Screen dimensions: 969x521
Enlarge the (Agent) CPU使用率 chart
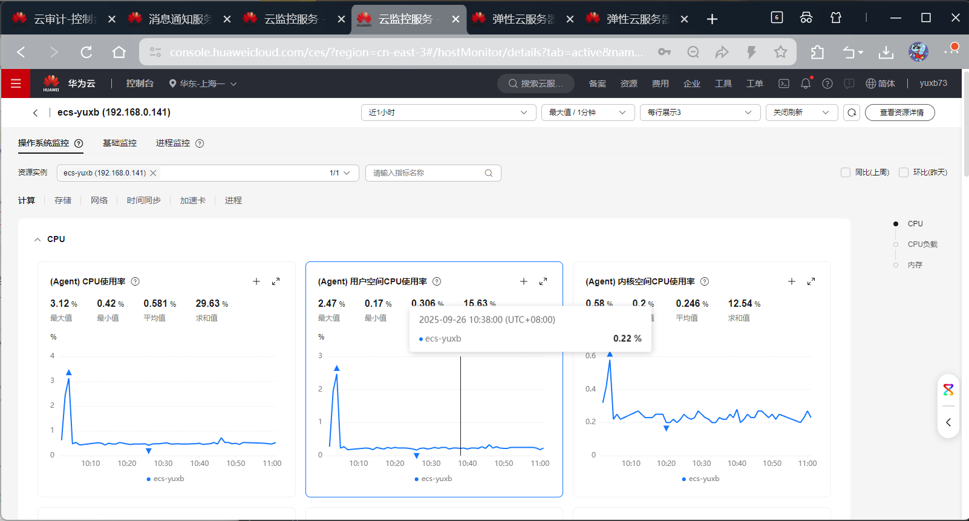[x=276, y=281]
